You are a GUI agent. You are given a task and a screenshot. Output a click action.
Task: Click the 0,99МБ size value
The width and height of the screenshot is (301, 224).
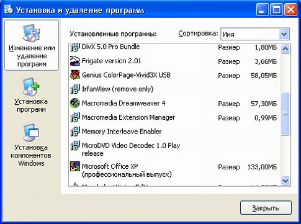[x=266, y=118]
